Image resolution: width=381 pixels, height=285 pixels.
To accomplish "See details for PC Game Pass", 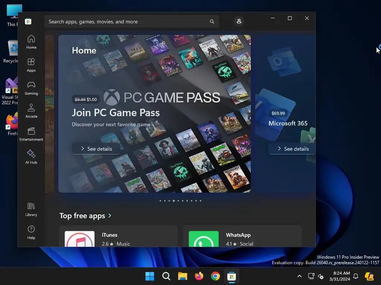I will [96, 149].
